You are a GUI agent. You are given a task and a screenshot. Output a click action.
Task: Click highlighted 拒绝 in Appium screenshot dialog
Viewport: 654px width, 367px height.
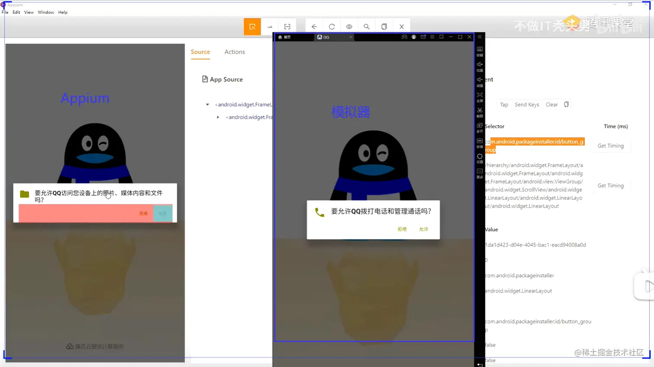pyautogui.click(x=144, y=213)
